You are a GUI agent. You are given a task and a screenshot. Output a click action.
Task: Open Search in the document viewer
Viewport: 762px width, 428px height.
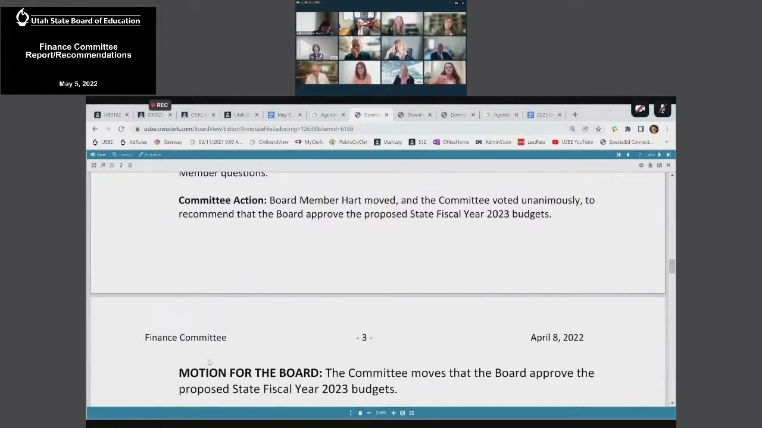[x=121, y=155]
